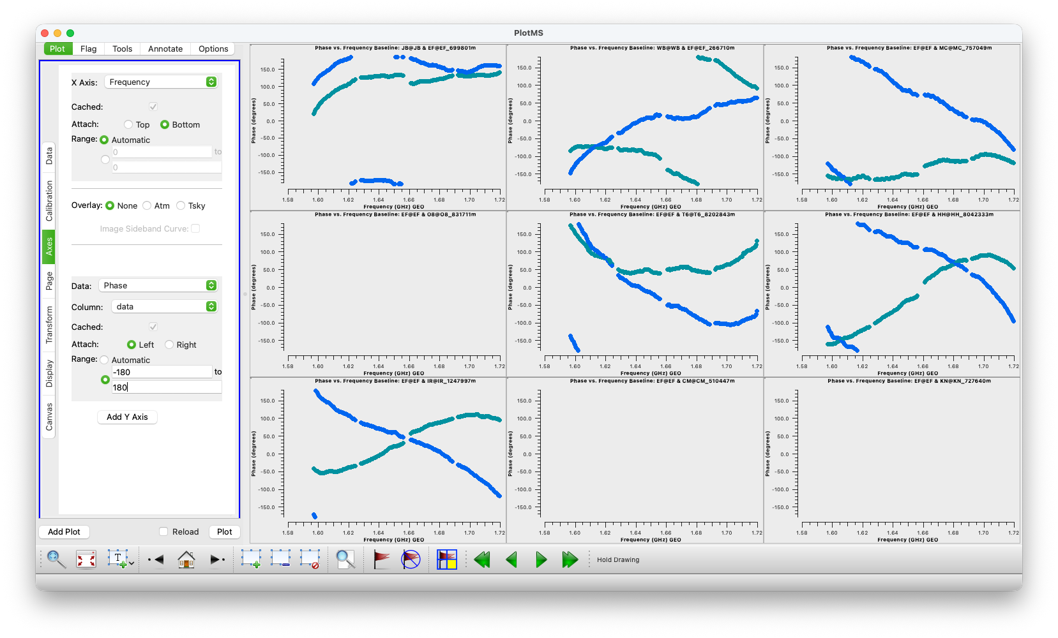The height and width of the screenshot is (638, 1058).
Task: Click the Pan tool with red arrows
Action: [x=86, y=560]
